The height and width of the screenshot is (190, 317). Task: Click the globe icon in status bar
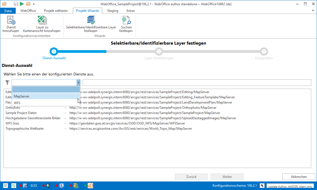(62, 186)
